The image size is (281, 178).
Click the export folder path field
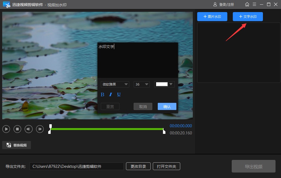pos(77,166)
